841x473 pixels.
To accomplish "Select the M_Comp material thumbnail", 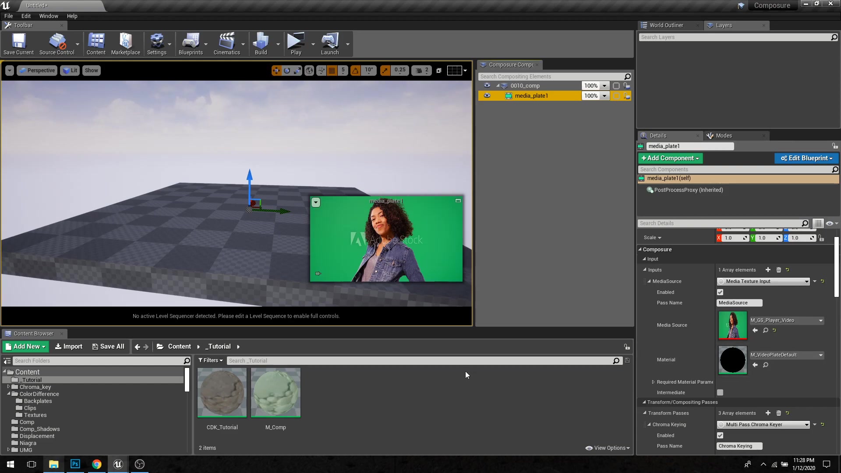I will (x=276, y=393).
